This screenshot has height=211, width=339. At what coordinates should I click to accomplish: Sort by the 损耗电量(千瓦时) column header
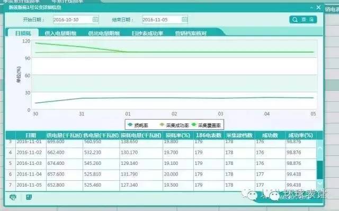click(141, 136)
